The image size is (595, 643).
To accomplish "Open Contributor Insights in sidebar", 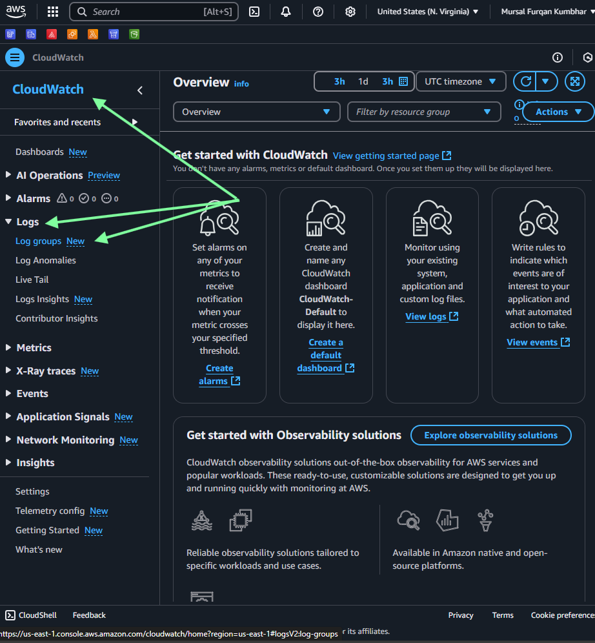I will click(57, 318).
